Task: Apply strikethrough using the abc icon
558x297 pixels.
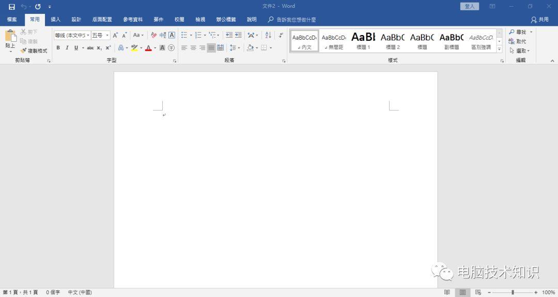Action: (x=90, y=47)
